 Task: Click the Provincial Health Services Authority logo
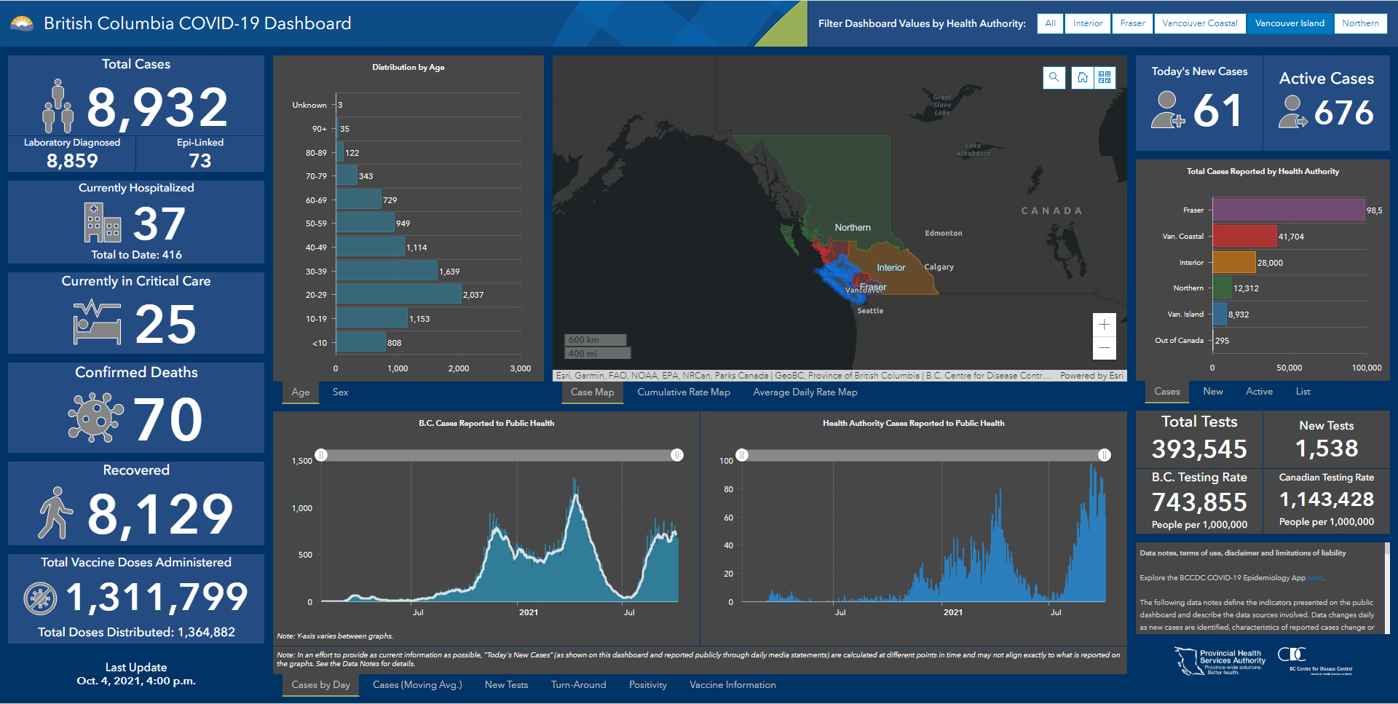coord(1220,662)
